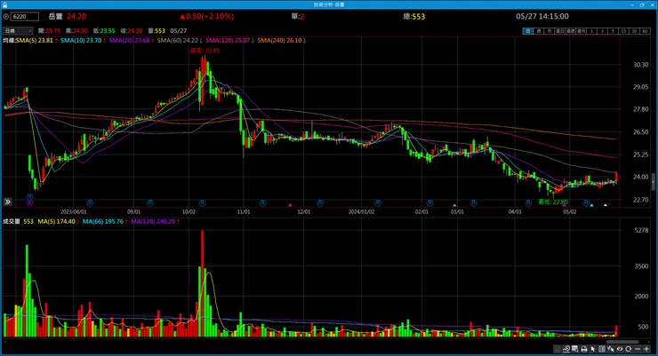Click the 均線 moving average label

tap(9, 40)
